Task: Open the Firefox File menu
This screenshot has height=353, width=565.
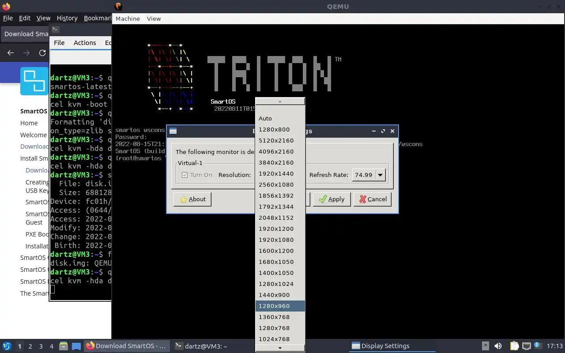Action: coord(8,18)
